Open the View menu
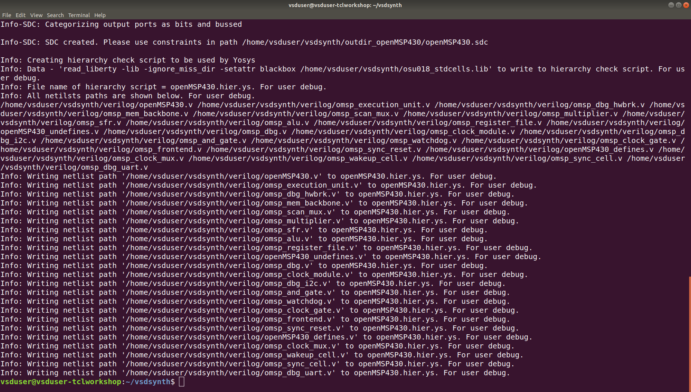 (36, 15)
